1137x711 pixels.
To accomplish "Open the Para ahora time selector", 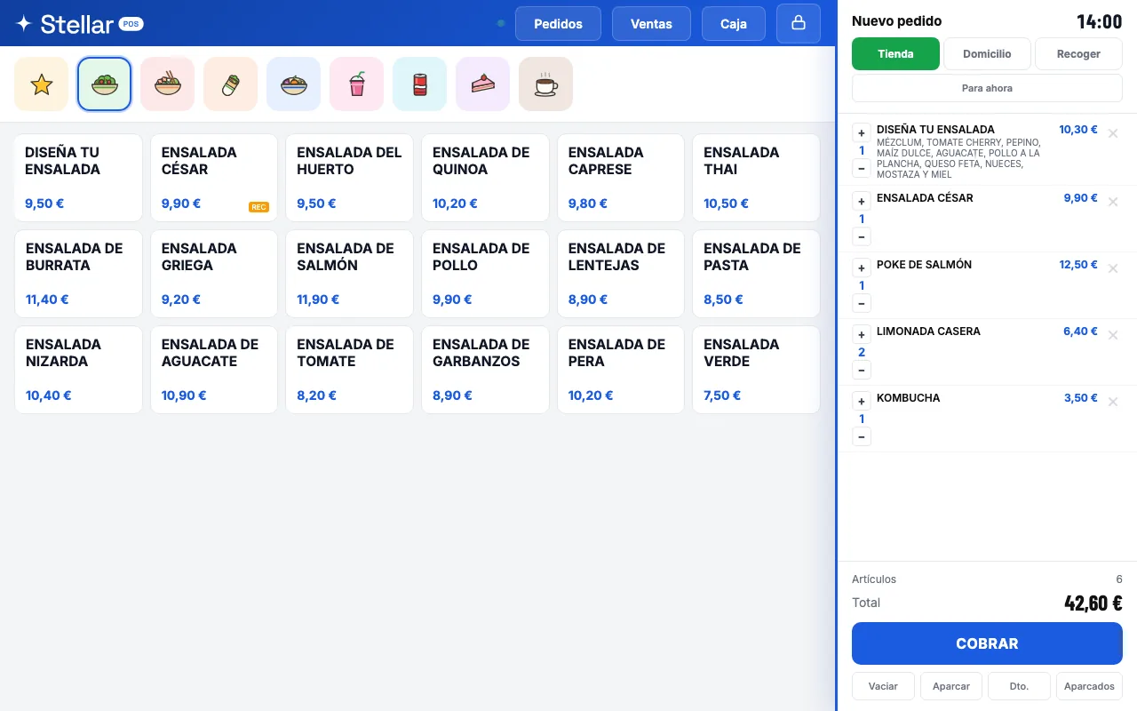I will coord(987,88).
